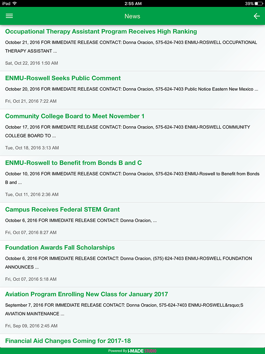Tap the 2:55 AM clock in status bar
Viewport: 265px width, 354px height.
(133, 3)
